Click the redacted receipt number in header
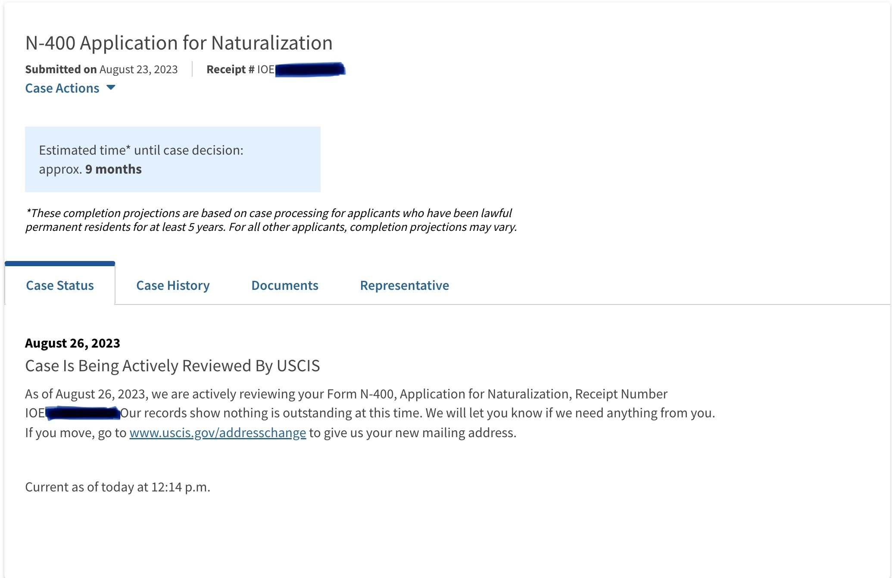The width and height of the screenshot is (892, 578). click(x=310, y=69)
